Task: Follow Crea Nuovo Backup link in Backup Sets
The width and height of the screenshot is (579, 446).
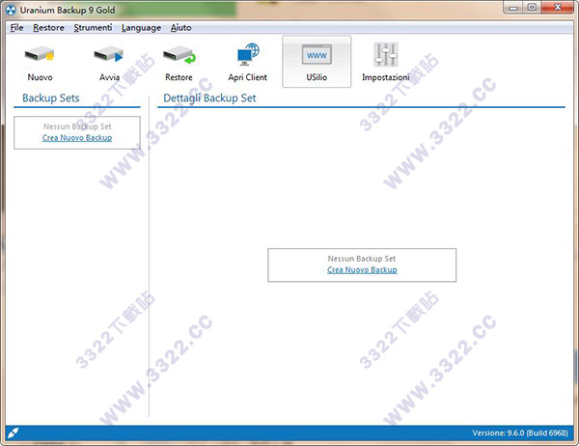Action: 77,137
